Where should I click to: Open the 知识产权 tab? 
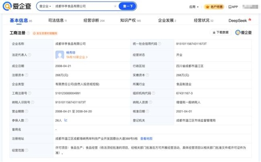click(130, 20)
